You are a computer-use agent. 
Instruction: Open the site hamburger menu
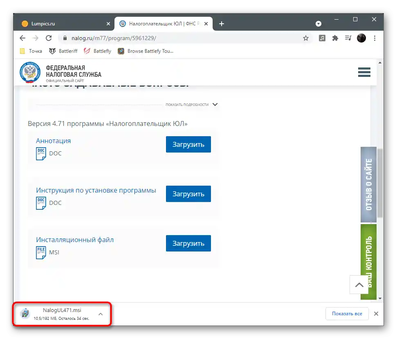(364, 72)
